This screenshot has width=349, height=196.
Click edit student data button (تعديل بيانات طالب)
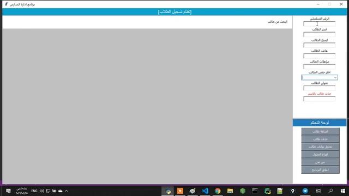pyautogui.click(x=320, y=147)
